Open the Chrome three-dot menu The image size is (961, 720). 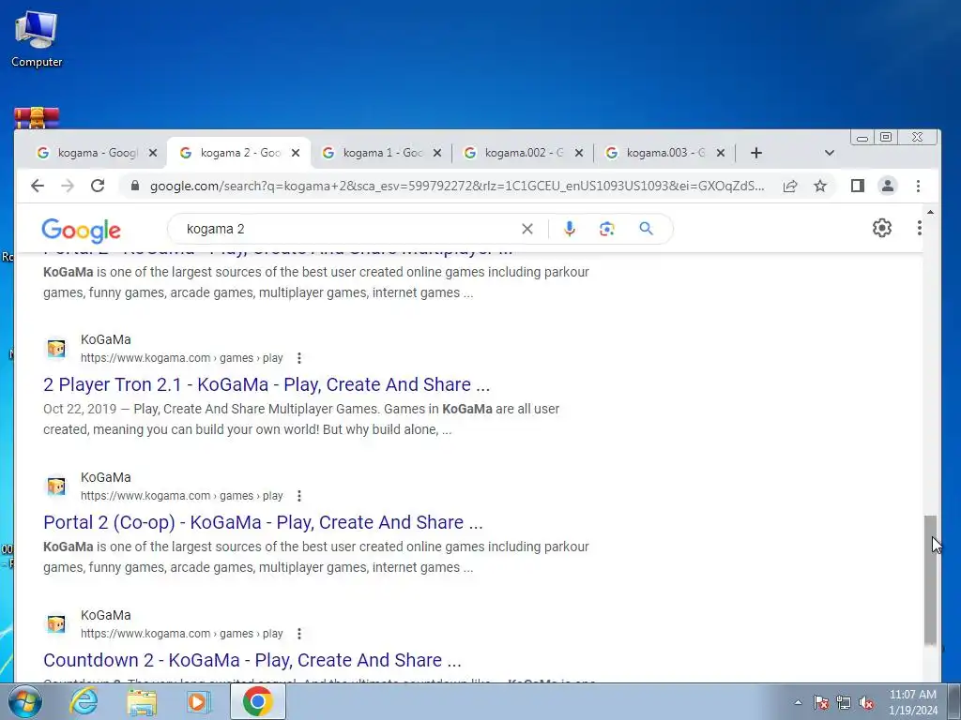[x=918, y=186]
